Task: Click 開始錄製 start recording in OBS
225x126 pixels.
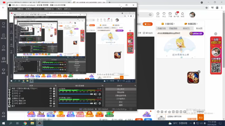Action: 121,92
